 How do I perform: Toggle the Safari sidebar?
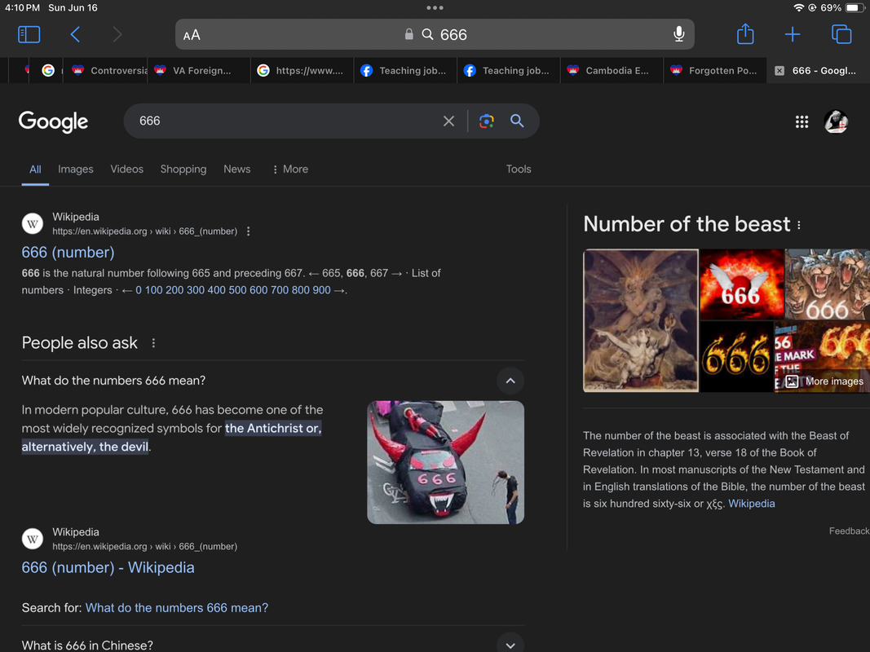click(x=29, y=34)
